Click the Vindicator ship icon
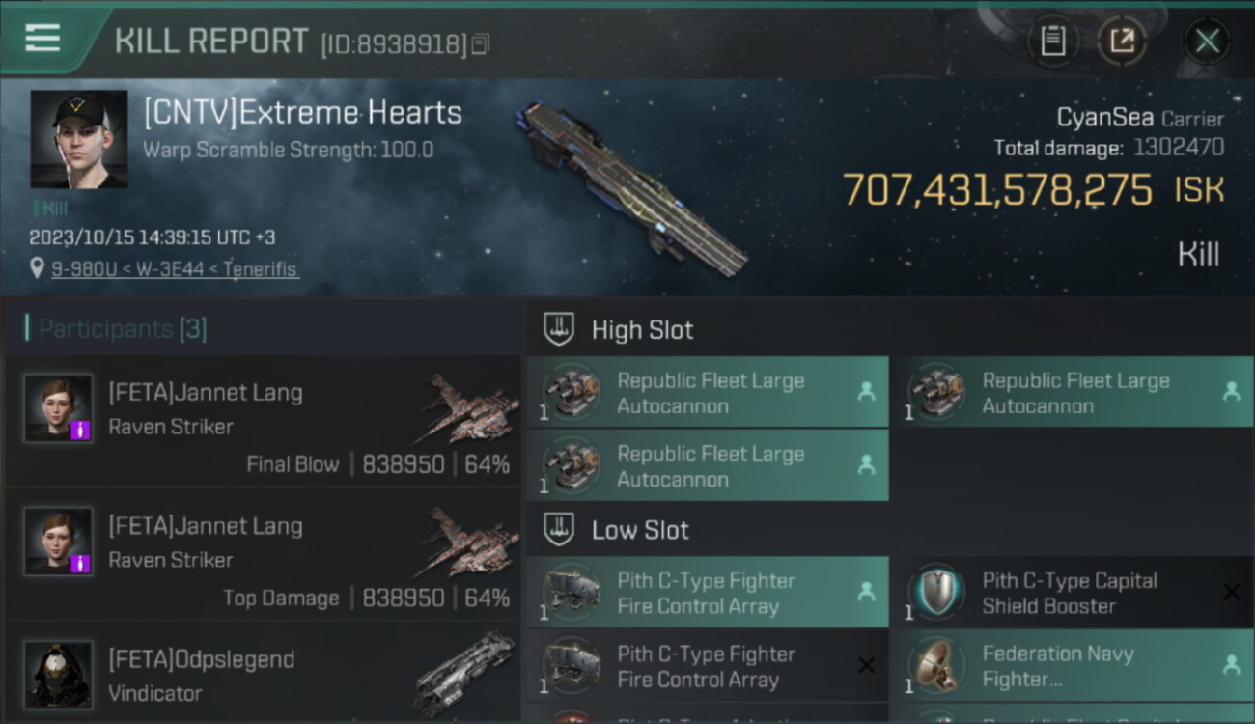Screen dimensions: 1255x724 (x=465, y=673)
